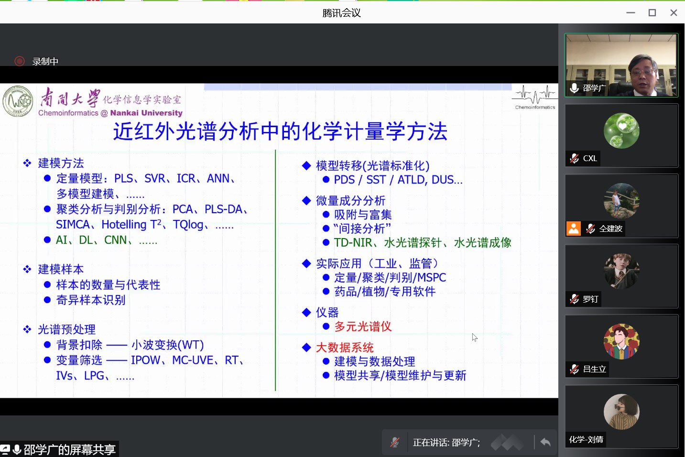Image resolution: width=685 pixels, height=457 pixels.
Task: Click the red recording indicator icon
Action: tap(20, 61)
